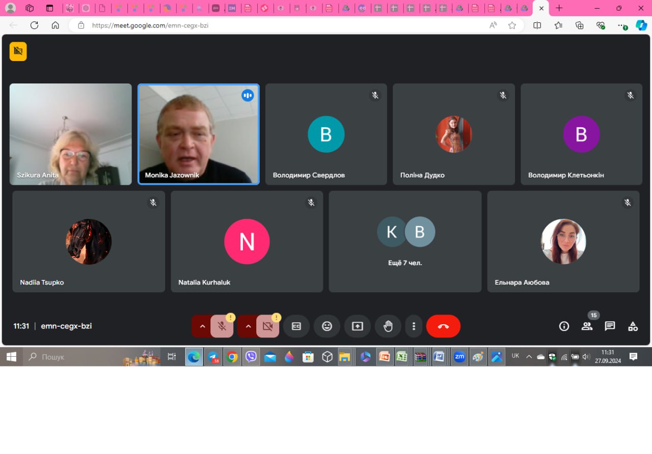
Task: Open the Edge favorites list
Action: [x=558, y=25]
